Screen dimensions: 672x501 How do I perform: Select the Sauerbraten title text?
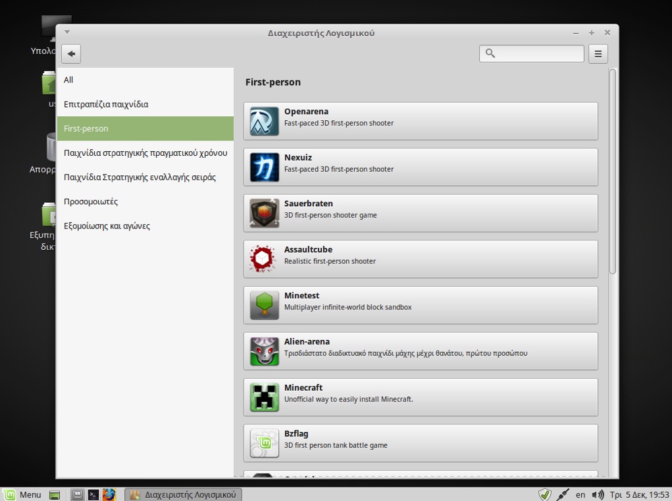(x=308, y=203)
